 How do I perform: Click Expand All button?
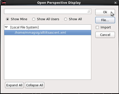(x=14, y=85)
